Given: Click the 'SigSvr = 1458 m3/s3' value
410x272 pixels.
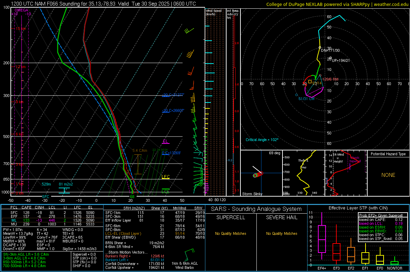Looking at the screenshot, I should (80, 249).
